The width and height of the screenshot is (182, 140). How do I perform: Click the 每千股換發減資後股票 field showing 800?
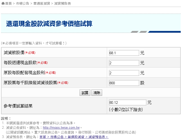[124, 83]
